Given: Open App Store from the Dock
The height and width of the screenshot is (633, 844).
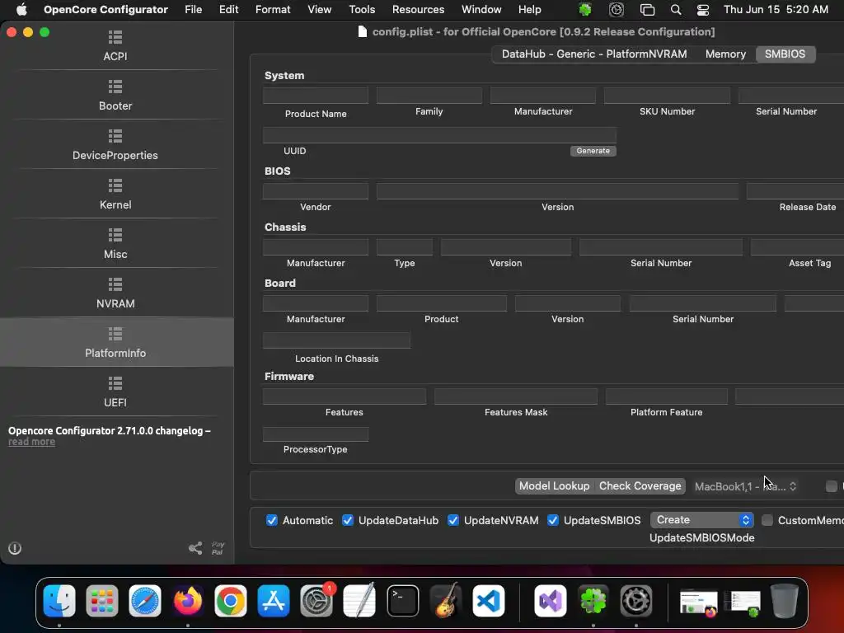Looking at the screenshot, I should [274, 600].
